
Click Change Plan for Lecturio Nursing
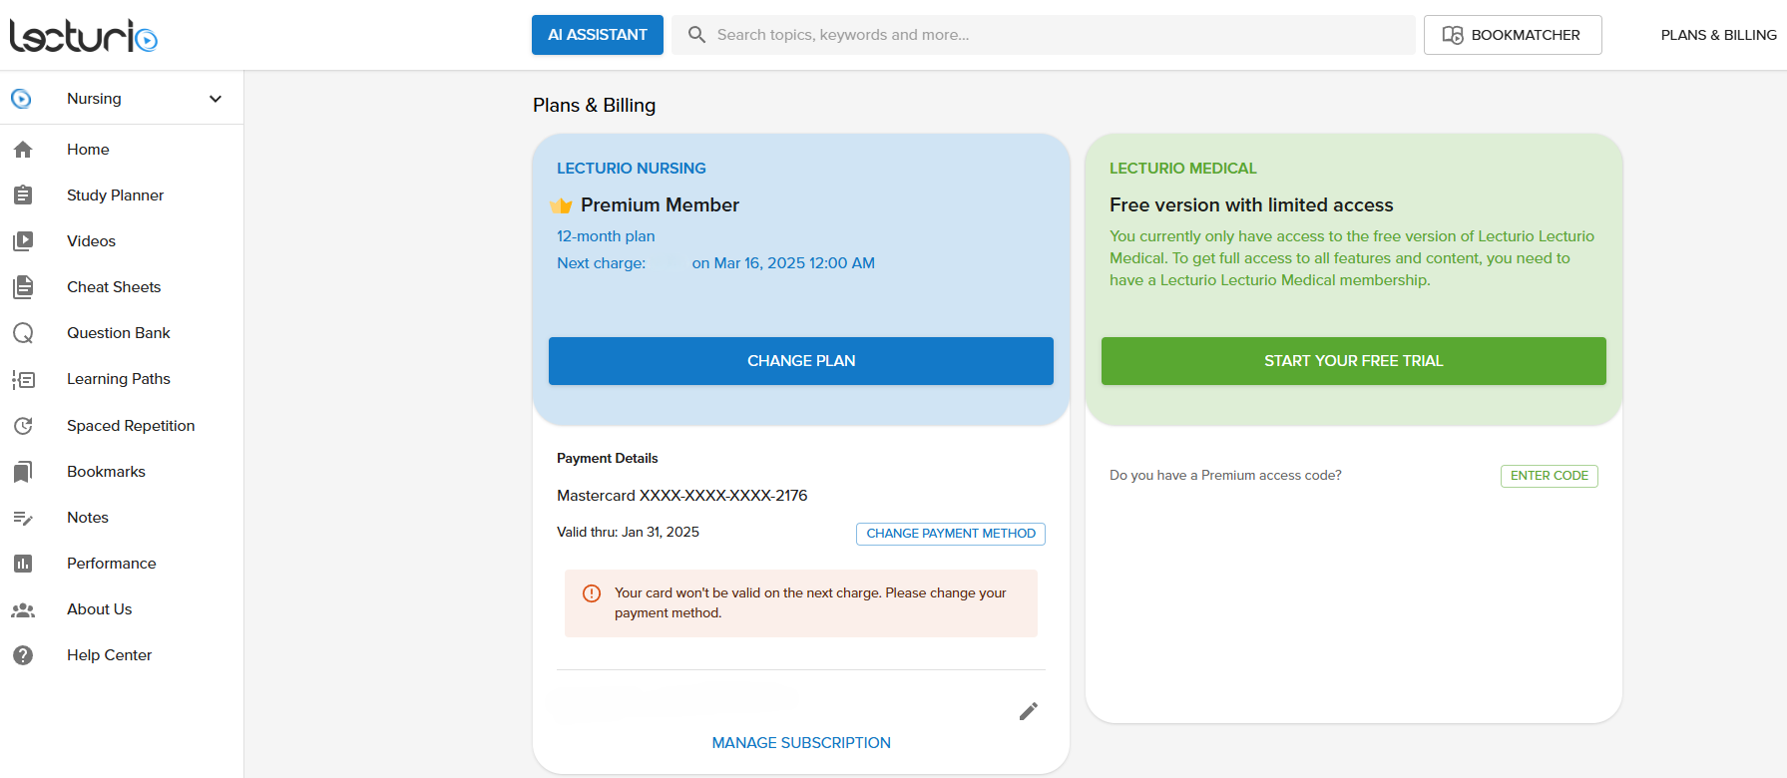[x=800, y=360]
